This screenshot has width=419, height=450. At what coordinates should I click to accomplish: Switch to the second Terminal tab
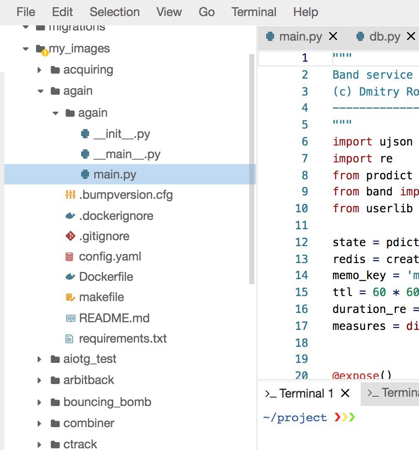[x=390, y=393]
